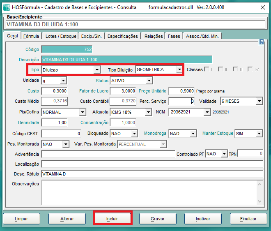The image size is (271, 231).
Task: Expand the Aliquota ICMS 18% dropdown
Action: coord(148,112)
